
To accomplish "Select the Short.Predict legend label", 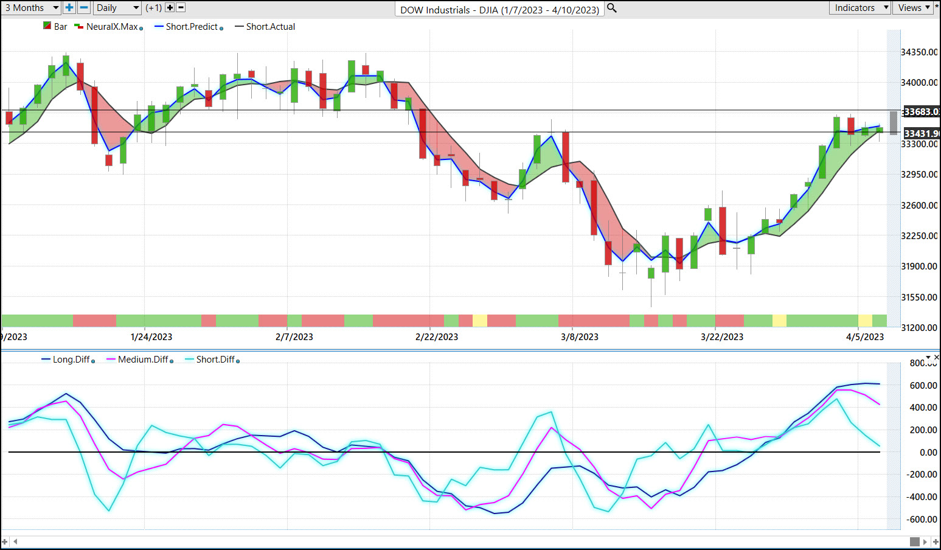I will click(192, 27).
